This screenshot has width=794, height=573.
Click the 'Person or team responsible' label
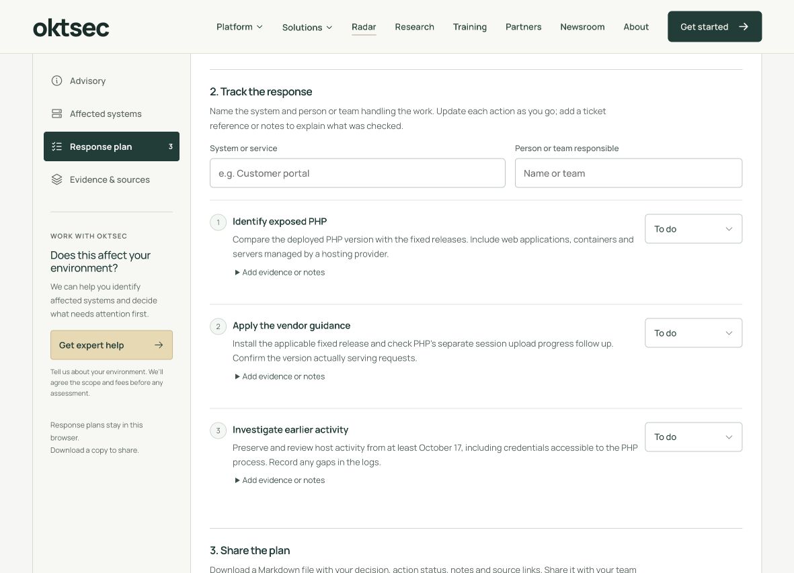pyautogui.click(x=567, y=148)
